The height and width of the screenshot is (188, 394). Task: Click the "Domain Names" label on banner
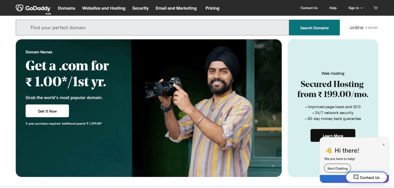click(x=39, y=52)
